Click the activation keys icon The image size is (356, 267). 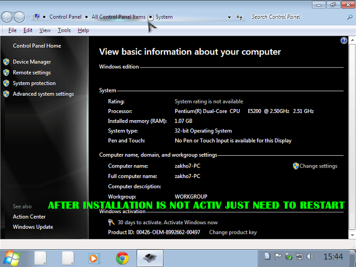pyautogui.click(x=111, y=222)
